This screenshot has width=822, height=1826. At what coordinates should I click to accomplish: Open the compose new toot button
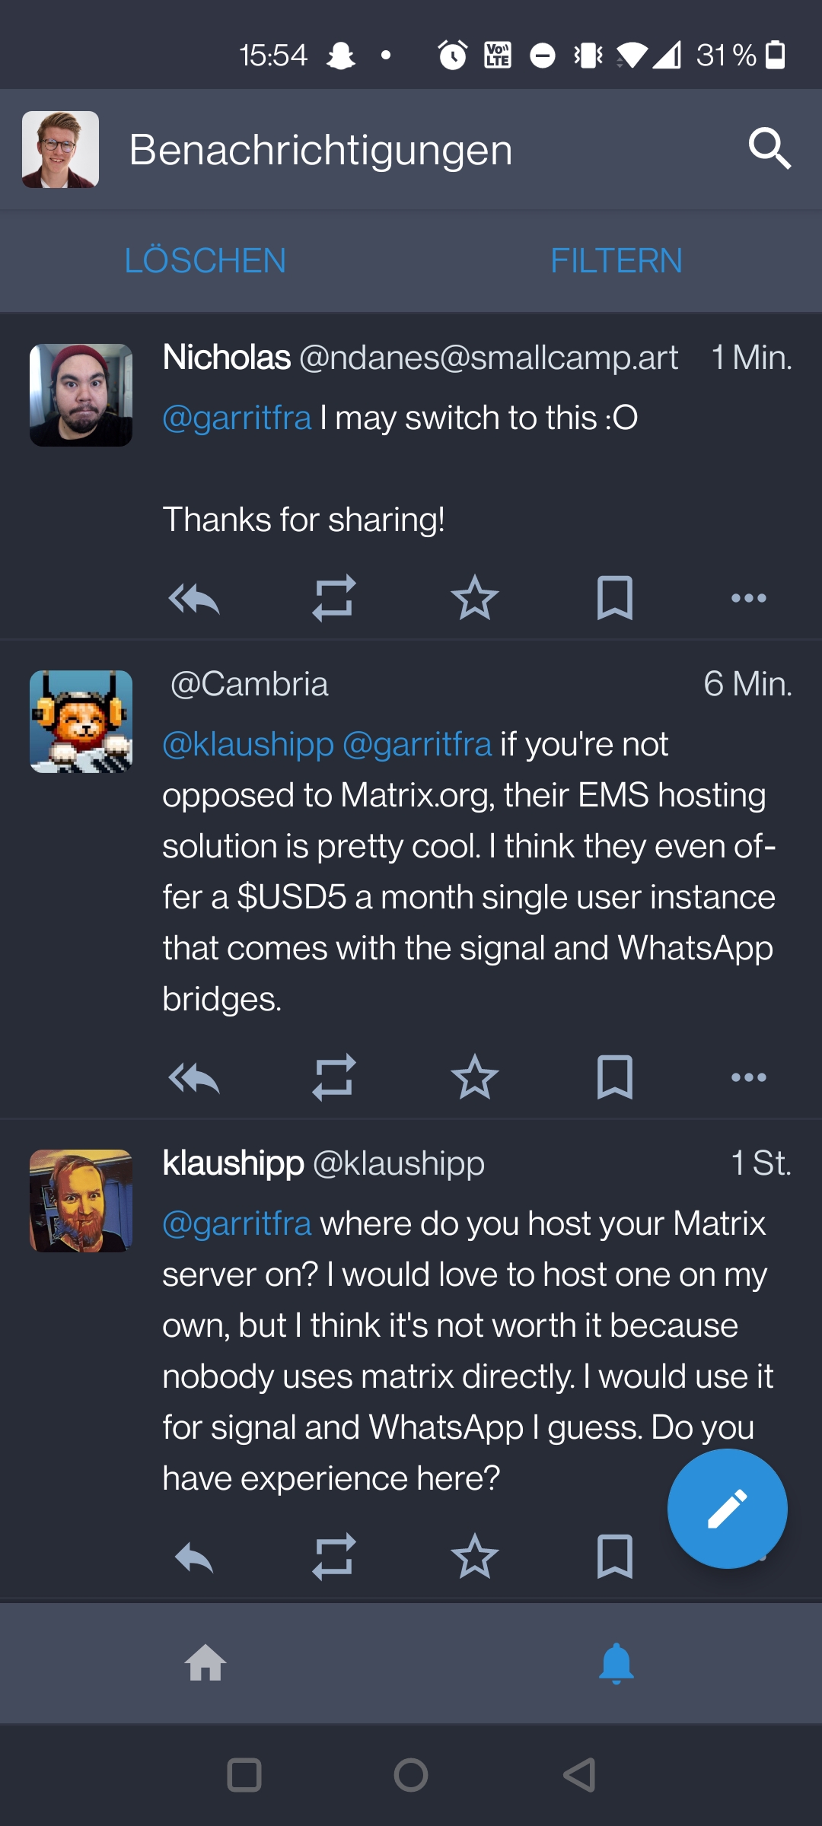(726, 1509)
